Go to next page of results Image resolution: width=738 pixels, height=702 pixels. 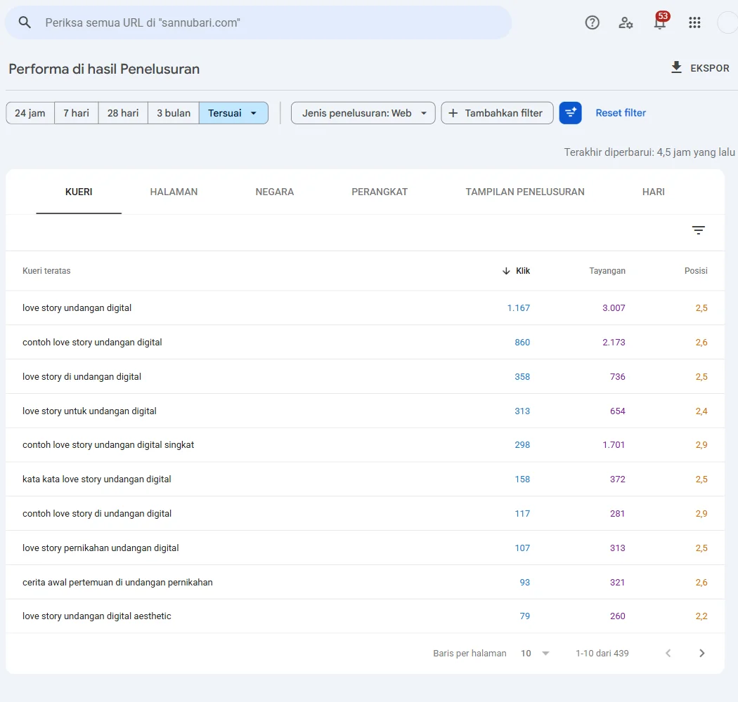701,653
